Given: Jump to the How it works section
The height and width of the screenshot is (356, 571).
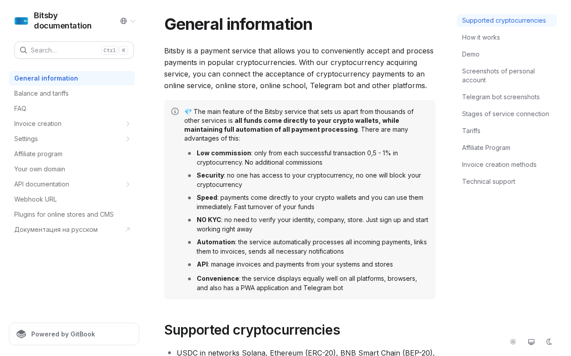Looking at the screenshot, I should (481, 37).
